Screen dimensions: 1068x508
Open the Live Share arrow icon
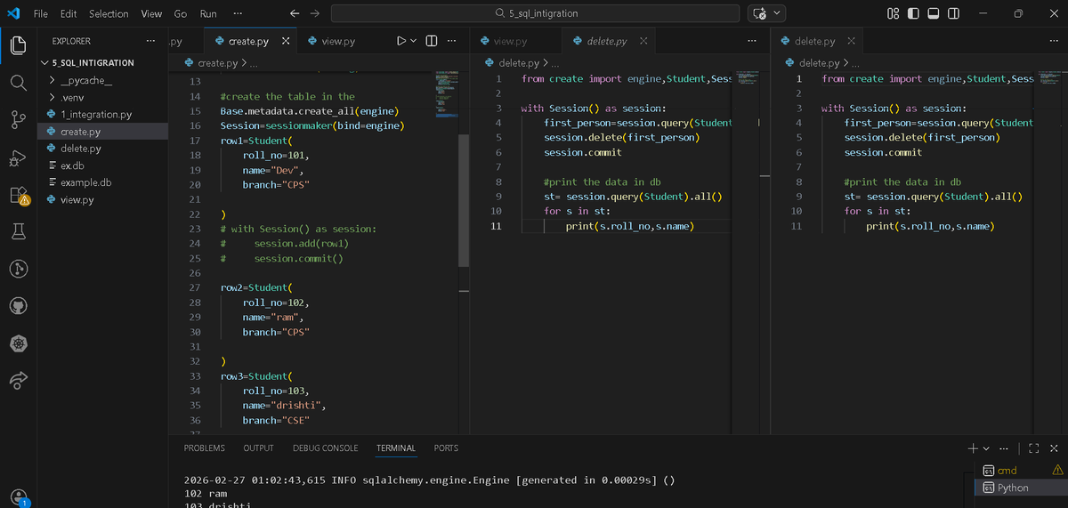[x=20, y=381]
